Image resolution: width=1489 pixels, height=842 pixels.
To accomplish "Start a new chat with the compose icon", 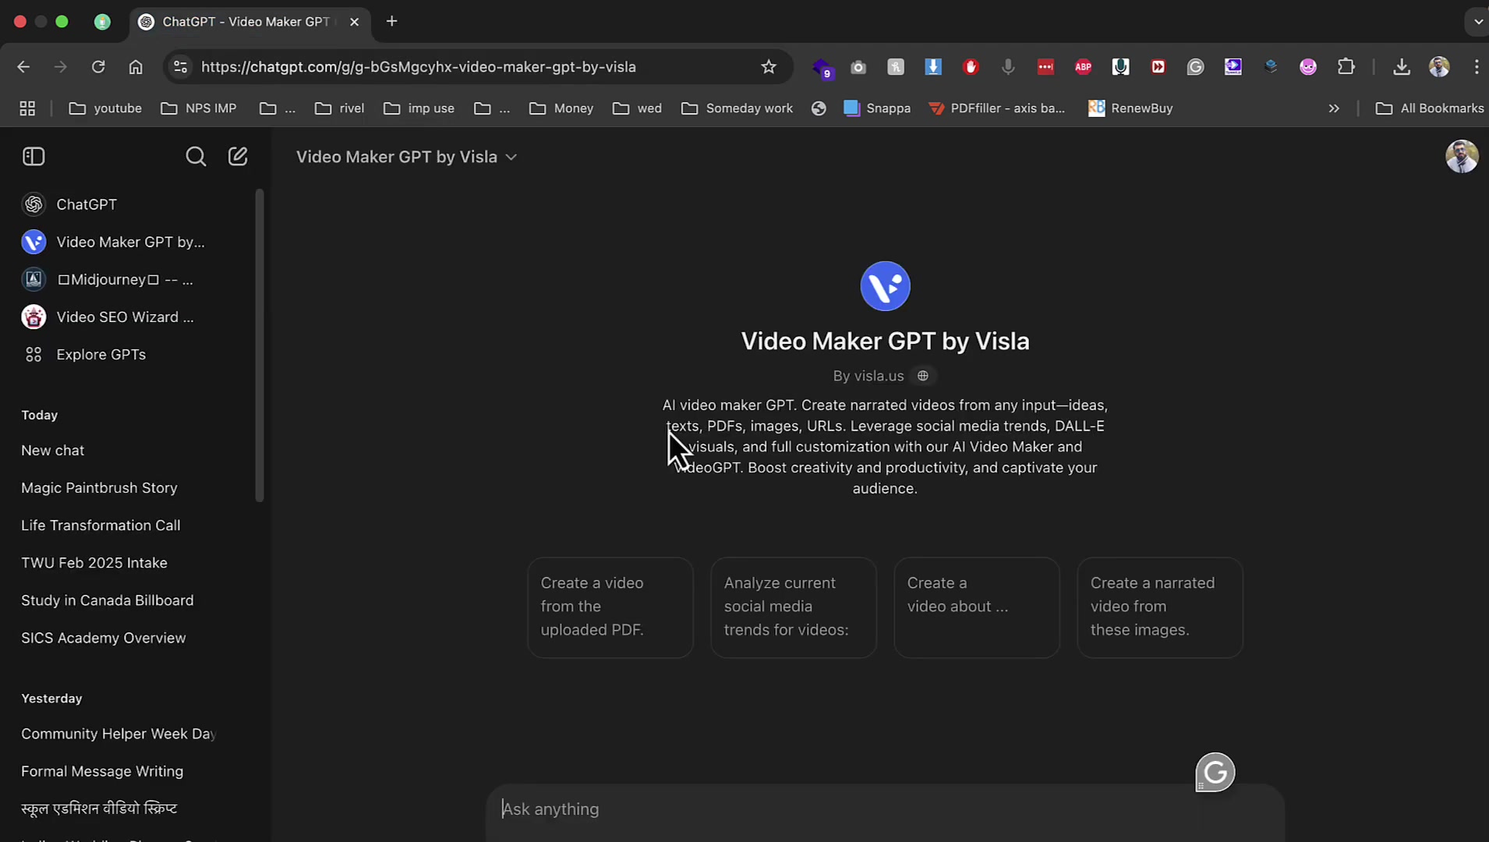I will [237, 156].
